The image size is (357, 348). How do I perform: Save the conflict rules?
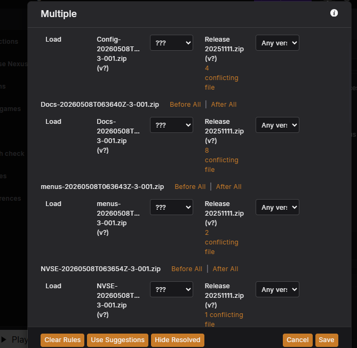[x=327, y=340]
